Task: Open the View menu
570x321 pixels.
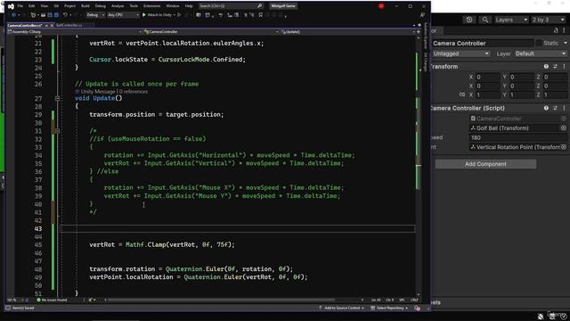Action: coord(44,6)
